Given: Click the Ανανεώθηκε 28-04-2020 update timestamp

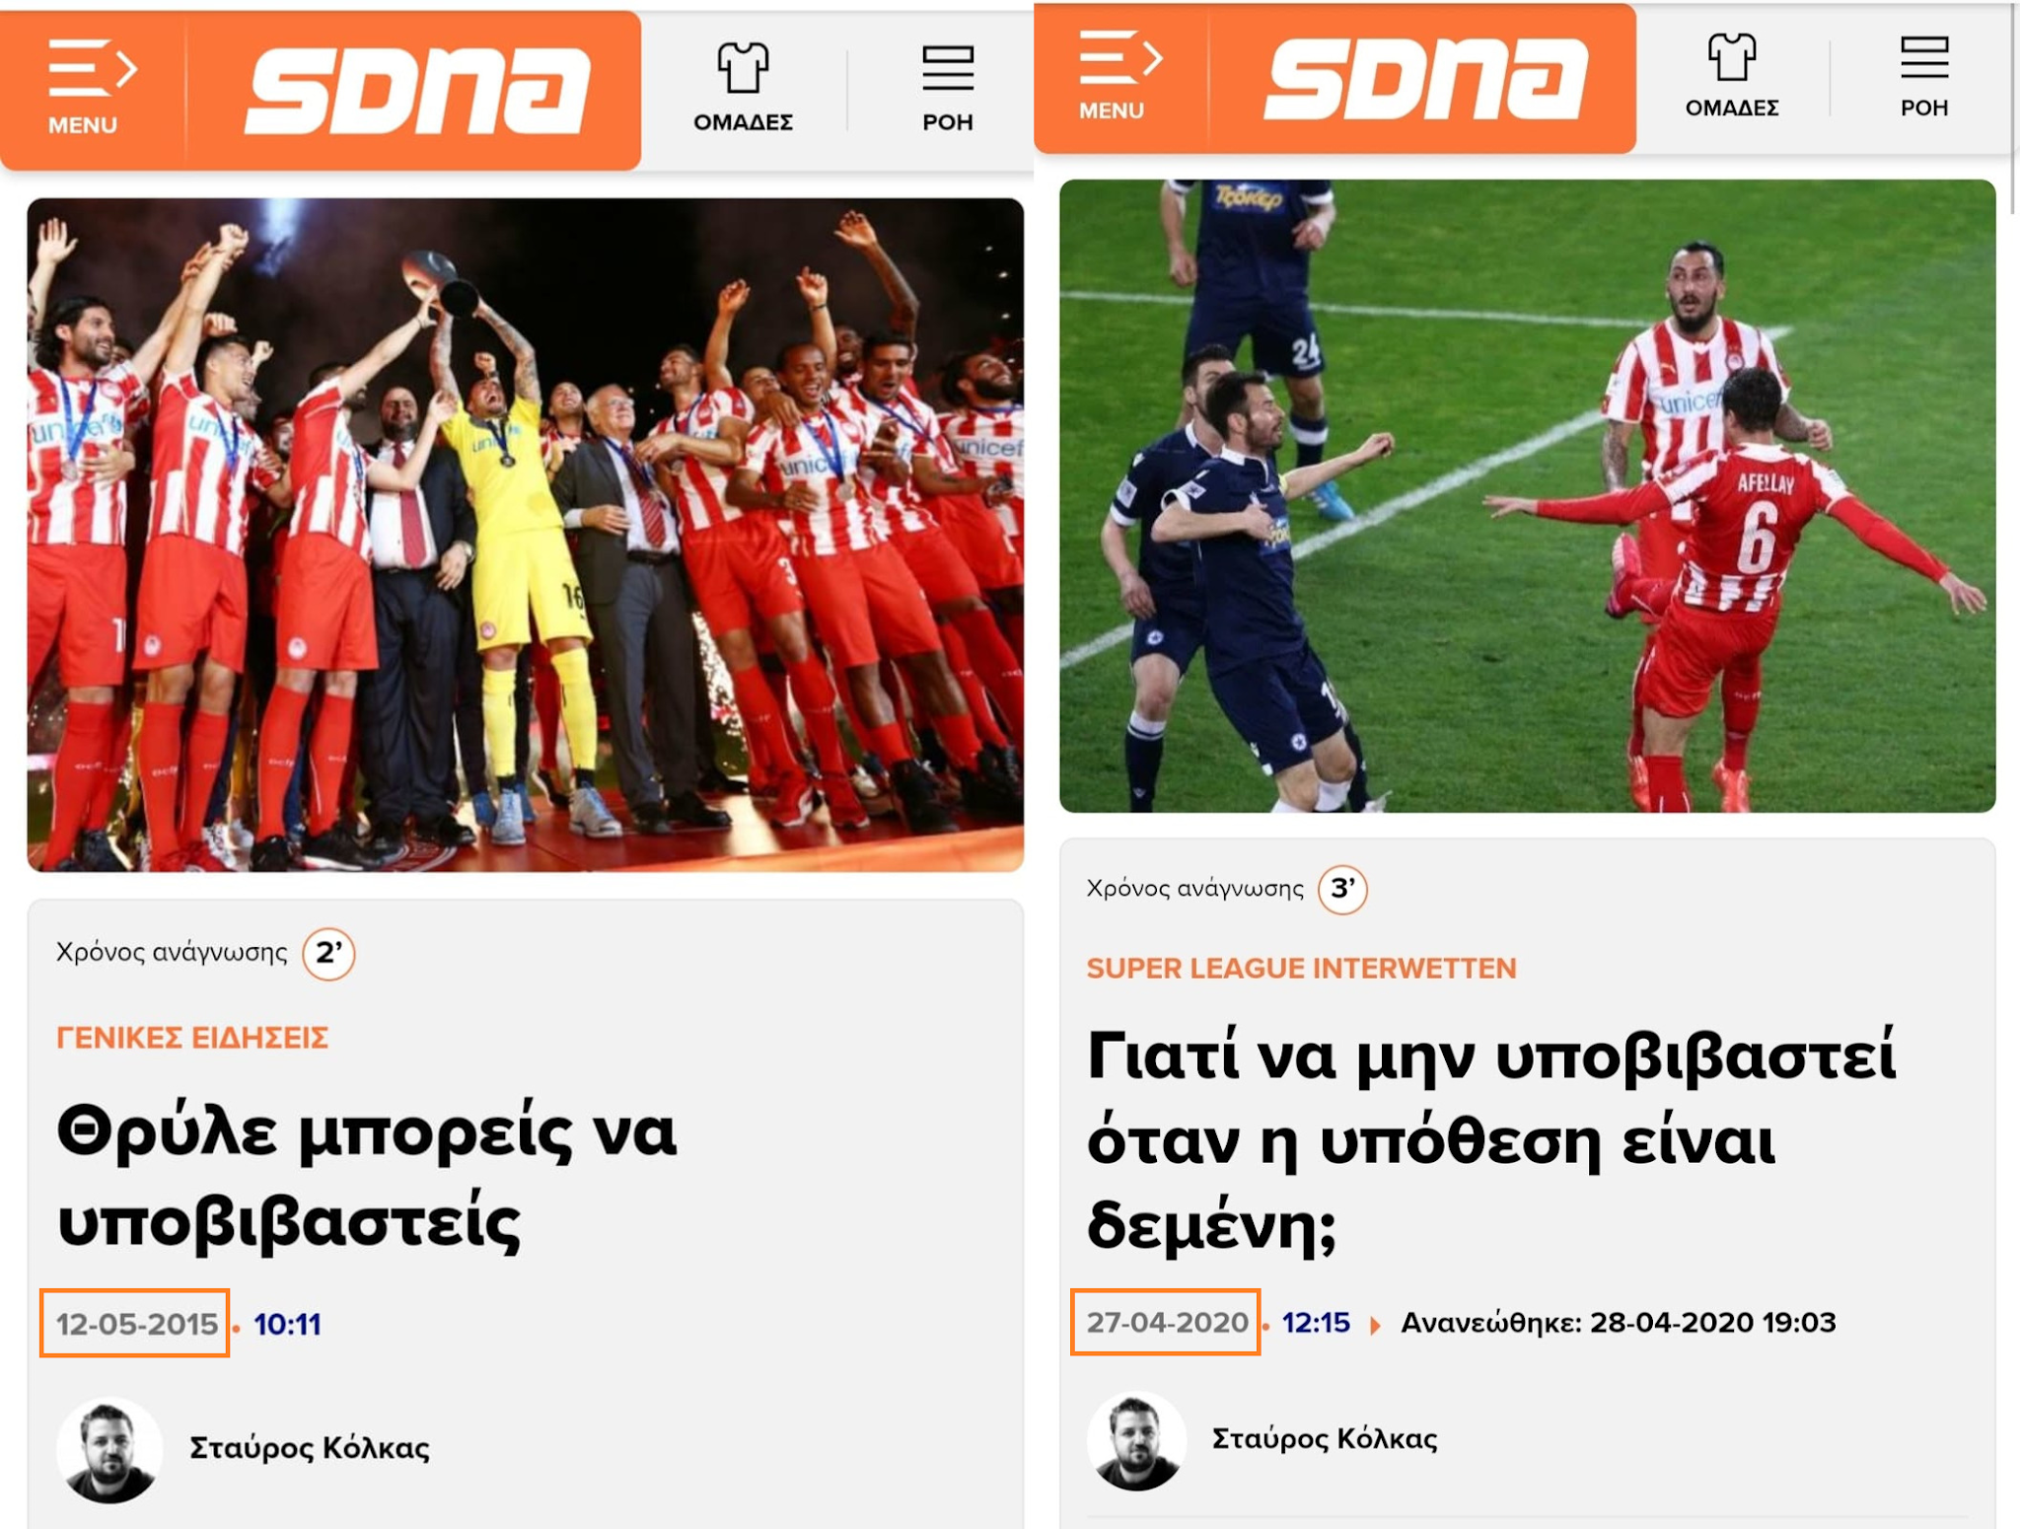Looking at the screenshot, I should pyautogui.click(x=1619, y=1323).
